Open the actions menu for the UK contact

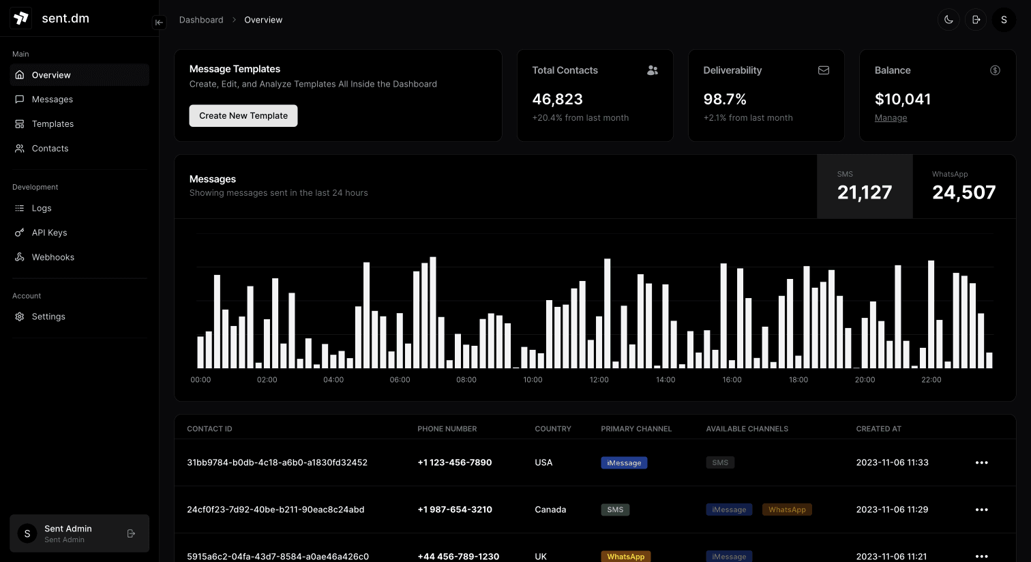coord(982,556)
